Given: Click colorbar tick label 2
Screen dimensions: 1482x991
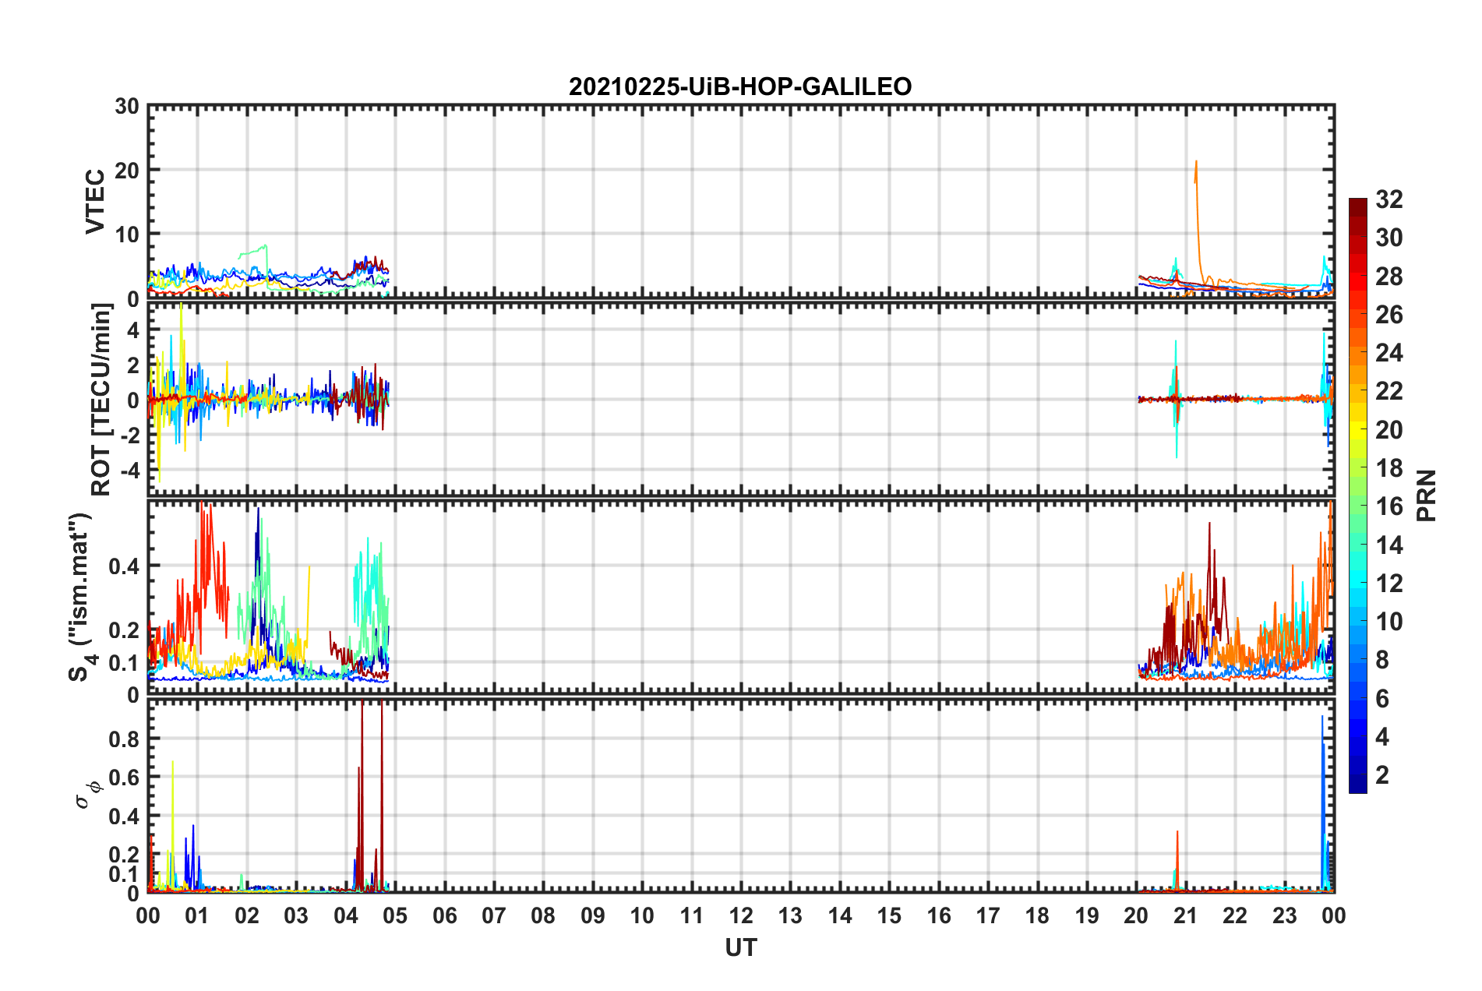Looking at the screenshot, I should coord(1382,774).
